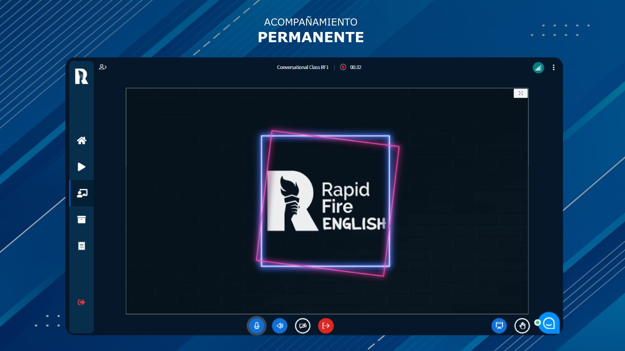Open the three-dot options menu
This screenshot has width=625, height=351.
(554, 68)
